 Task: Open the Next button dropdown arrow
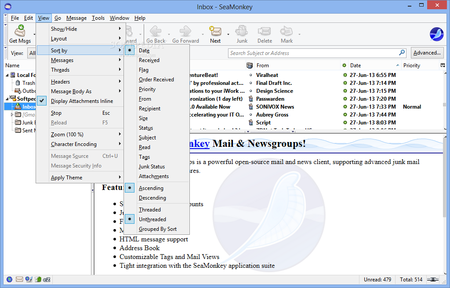(228, 34)
